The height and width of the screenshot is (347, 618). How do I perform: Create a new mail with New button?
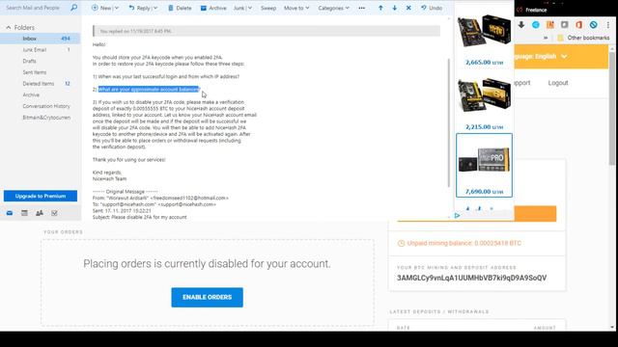point(101,8)
